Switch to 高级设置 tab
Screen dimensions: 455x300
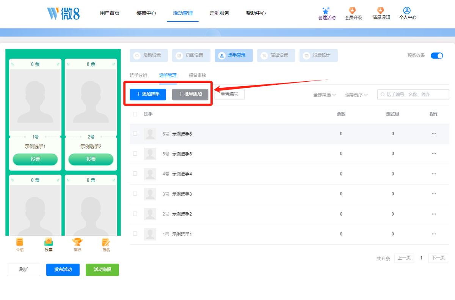[276, 55]
